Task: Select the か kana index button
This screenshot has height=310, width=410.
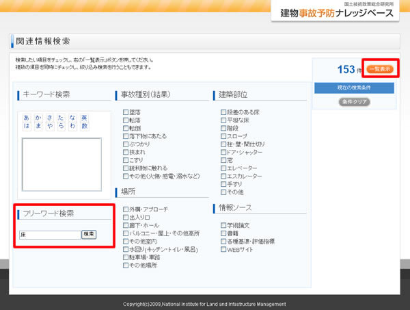Action: coord(38,118)
